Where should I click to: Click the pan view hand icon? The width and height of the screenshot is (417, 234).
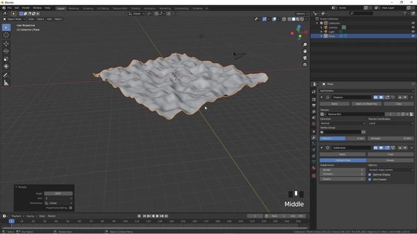(x=305, y=51)
